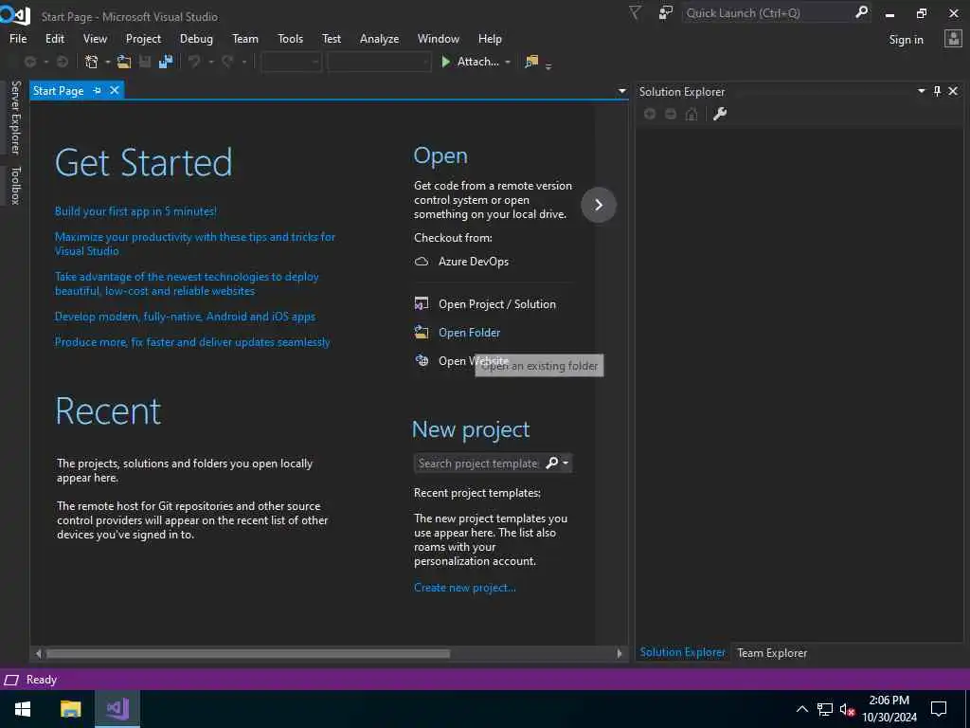Click the scrollbar right arrow on Start Page
This screenshot has height=728, width=970.
click(x=620, y=654)
